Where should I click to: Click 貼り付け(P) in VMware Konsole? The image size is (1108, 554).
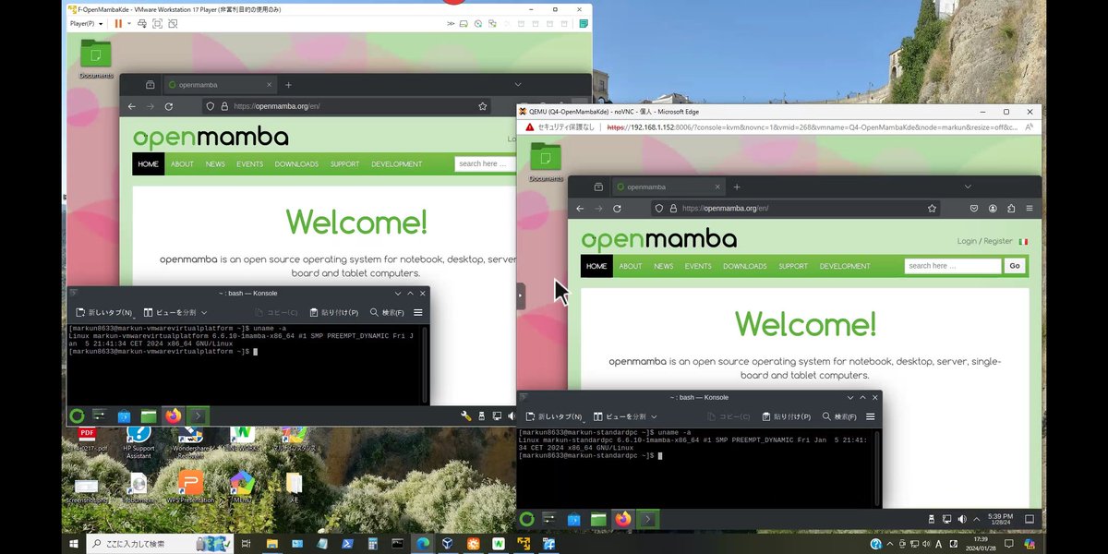[333, 312]
